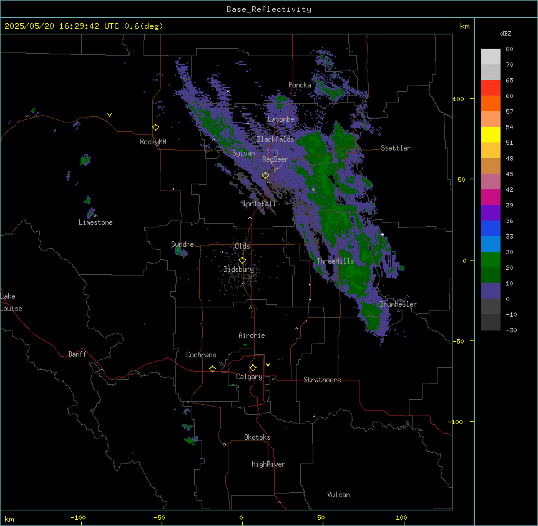Click the white plus marker northeast of ThreeHills
Screen dimensions: 538x526
382,234
